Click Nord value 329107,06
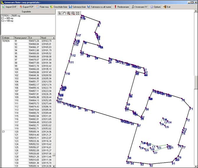Image resolution: width=198 pixels, height=168 pixels. (x=46, y=153)
